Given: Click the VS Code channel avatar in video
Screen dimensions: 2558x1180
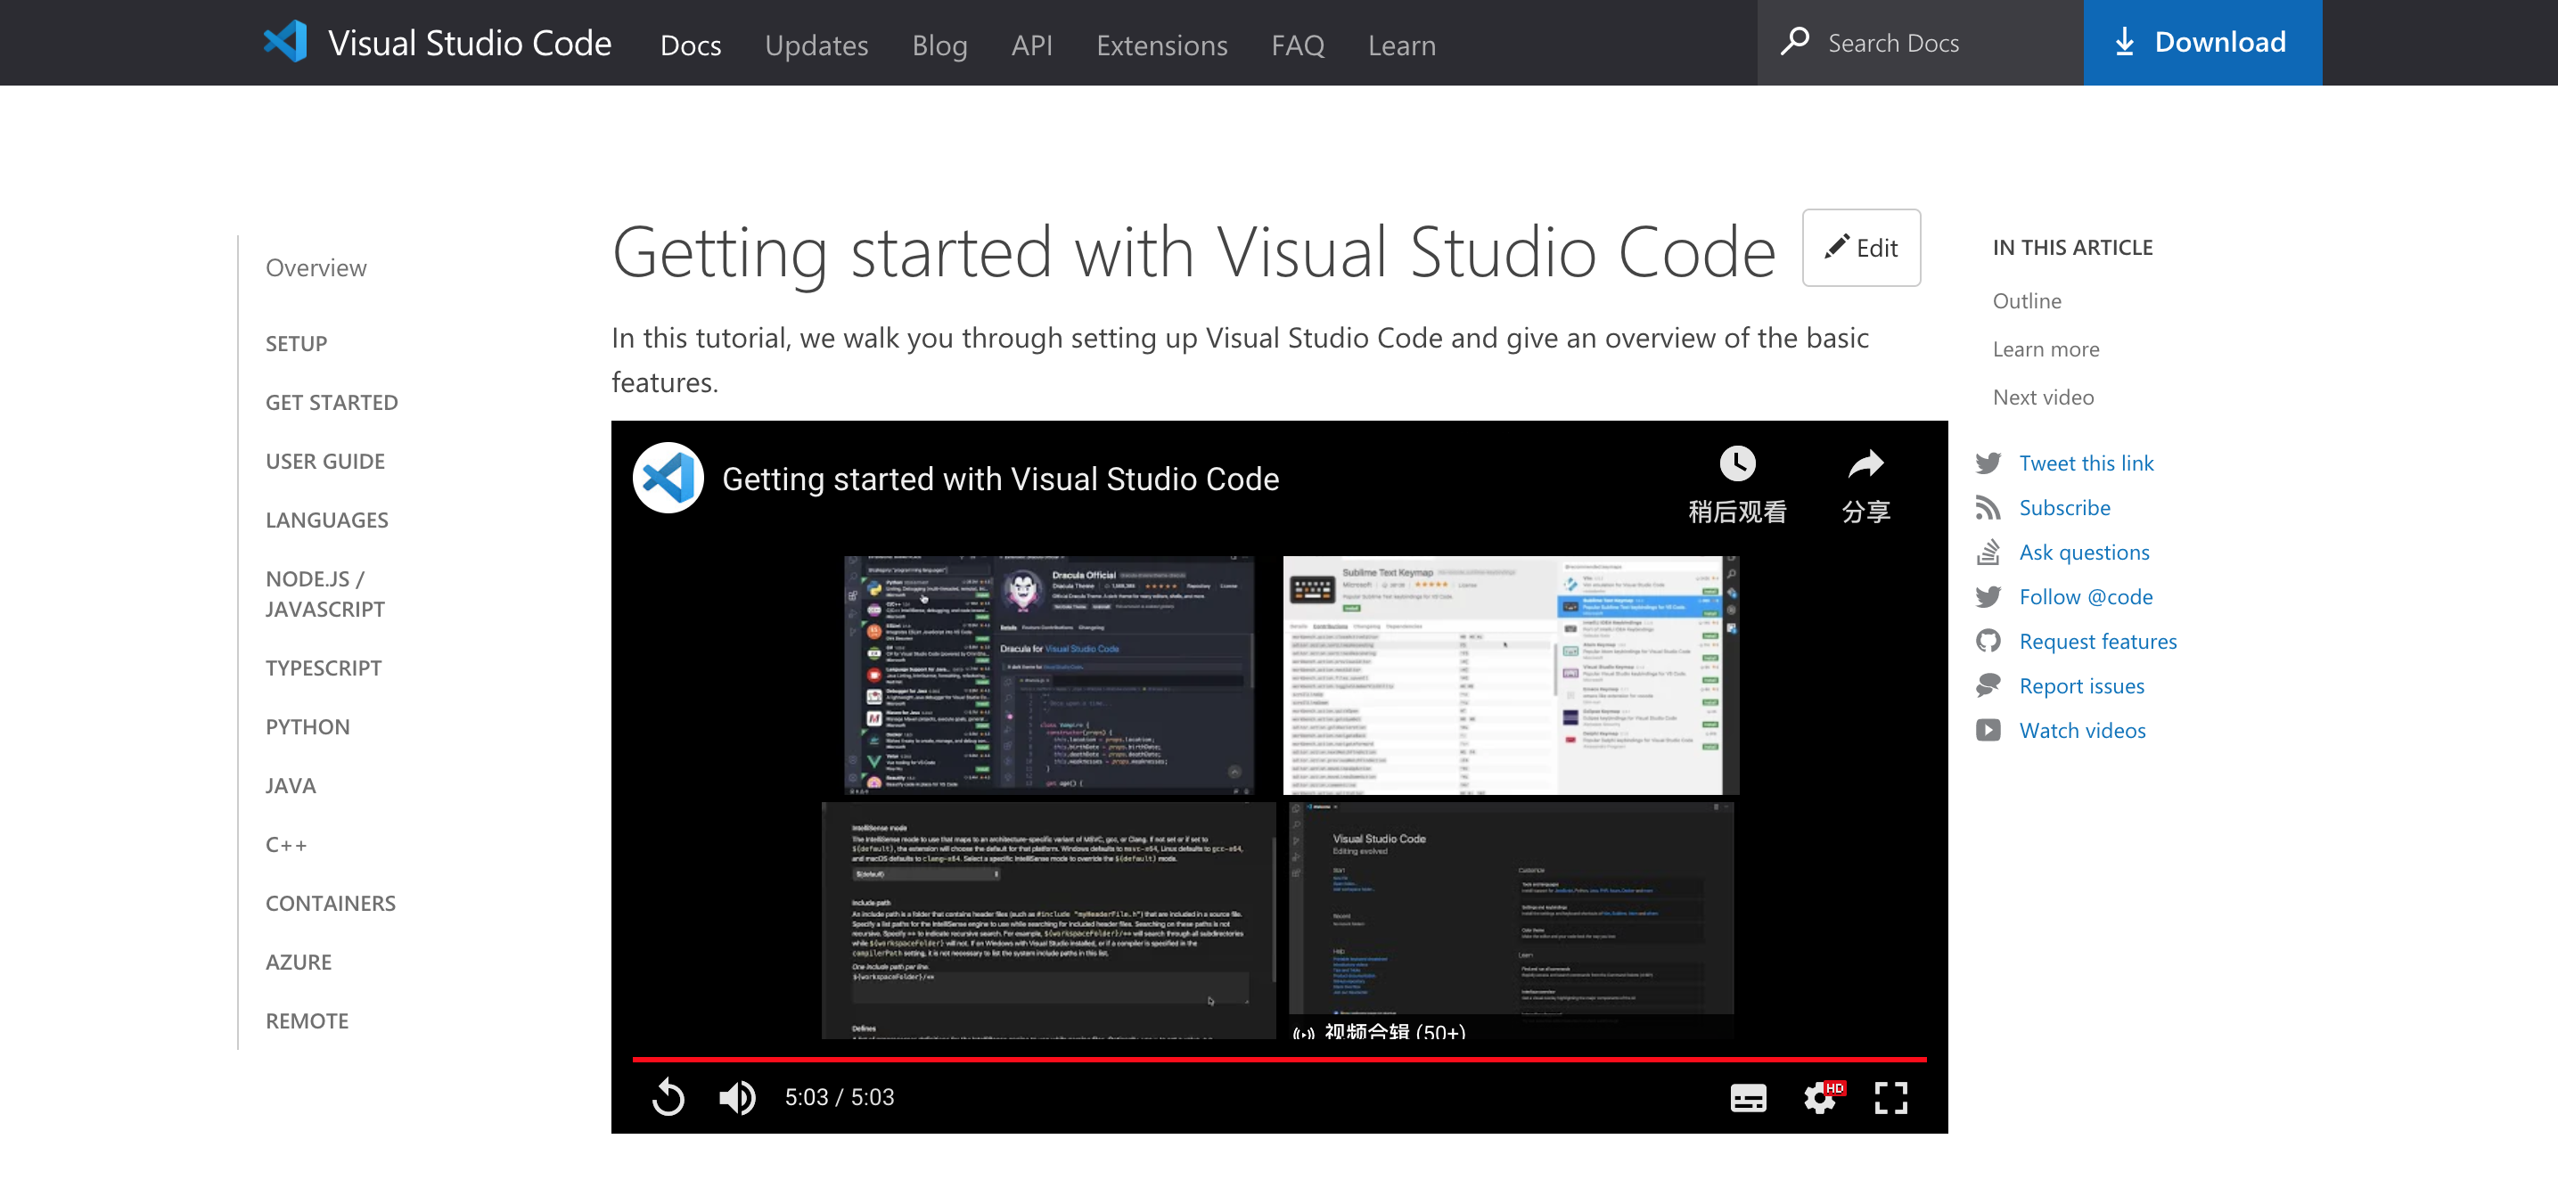Looking at the screenshot, I should (x=668, y=478).
